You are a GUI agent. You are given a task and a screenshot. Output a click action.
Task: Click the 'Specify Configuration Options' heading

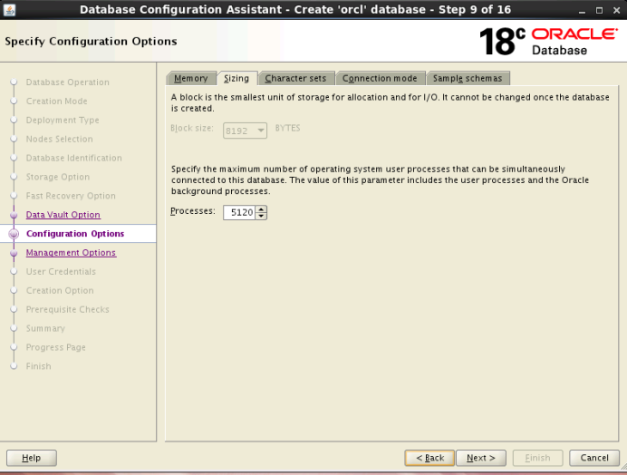[91, 41]
